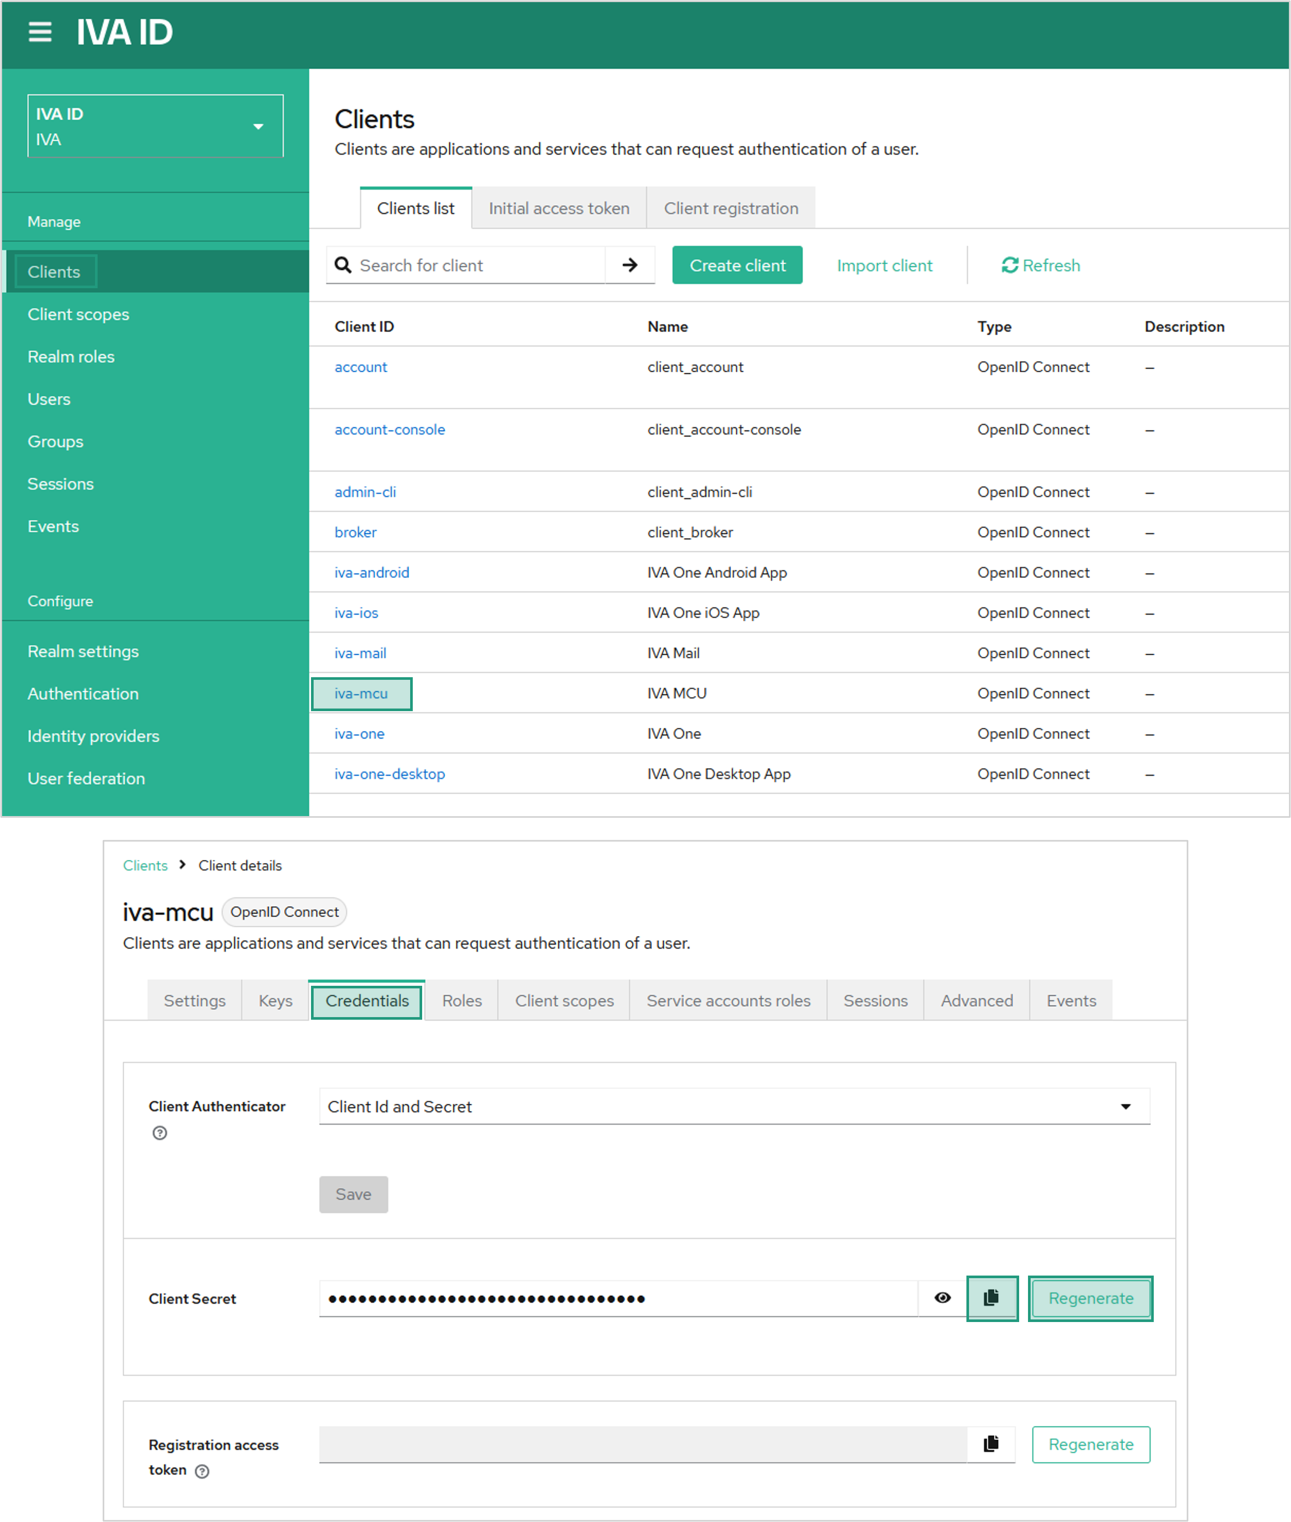Click the Clients breadcrumb link
This screenshot has width=1291, height=1522.
tap(145, 865)
